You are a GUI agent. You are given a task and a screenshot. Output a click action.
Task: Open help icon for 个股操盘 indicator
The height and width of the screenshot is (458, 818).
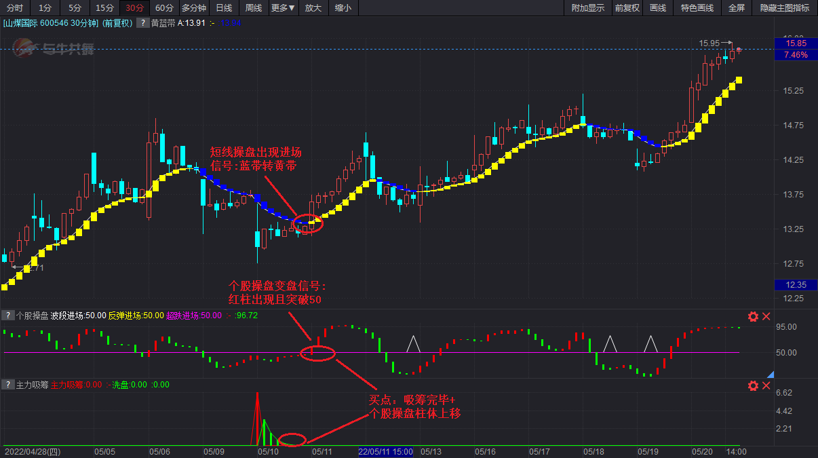tap(7, 316)
